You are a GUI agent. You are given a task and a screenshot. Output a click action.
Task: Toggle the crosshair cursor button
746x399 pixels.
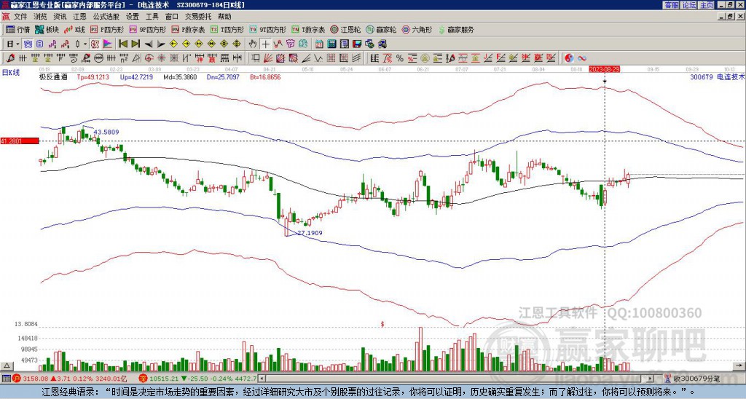pos(265,44)
